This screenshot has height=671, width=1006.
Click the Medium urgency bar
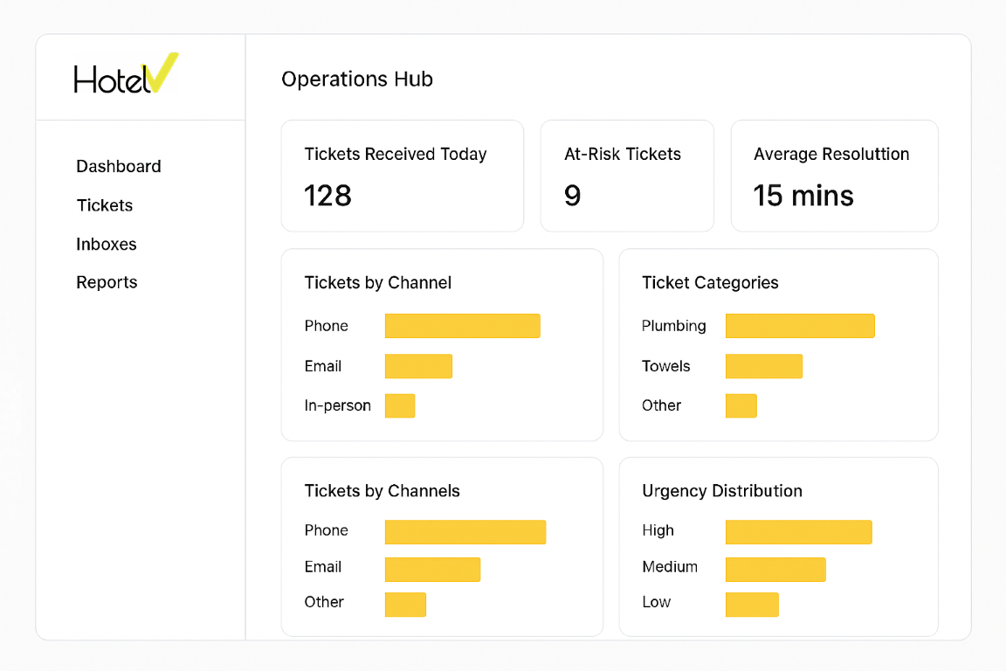point(775,569)
